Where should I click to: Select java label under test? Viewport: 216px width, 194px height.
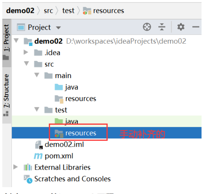pos(72,121)
